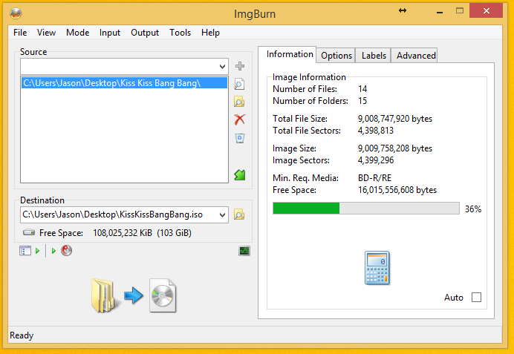Open the View menu
The height and width of the screenshot is (354, 514).
click(46, 33)
